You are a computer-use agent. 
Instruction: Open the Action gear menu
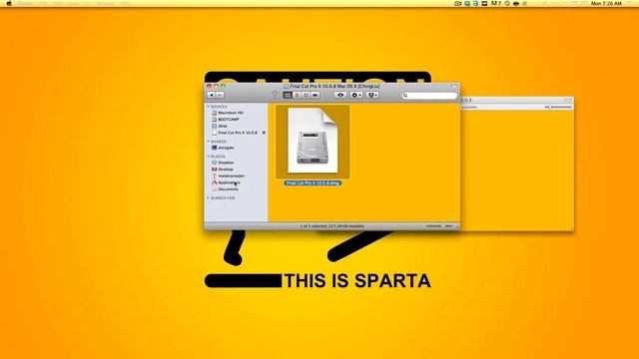(x=356, y=95)
